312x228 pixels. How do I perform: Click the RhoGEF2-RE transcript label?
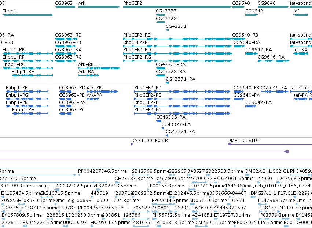pos(137,35)
